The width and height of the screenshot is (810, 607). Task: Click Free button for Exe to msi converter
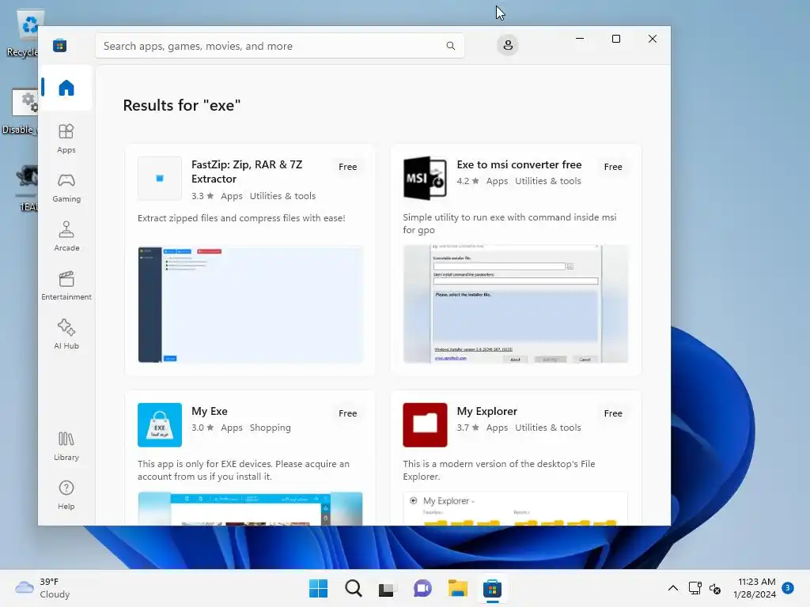coord(613,167)
